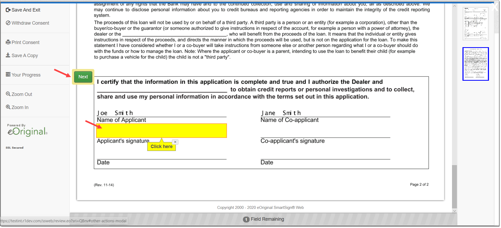The width and height of the screenshot is (501, 228).
Task: Click the 'Co-applicant's signature' label
Action: coord(292,141)
